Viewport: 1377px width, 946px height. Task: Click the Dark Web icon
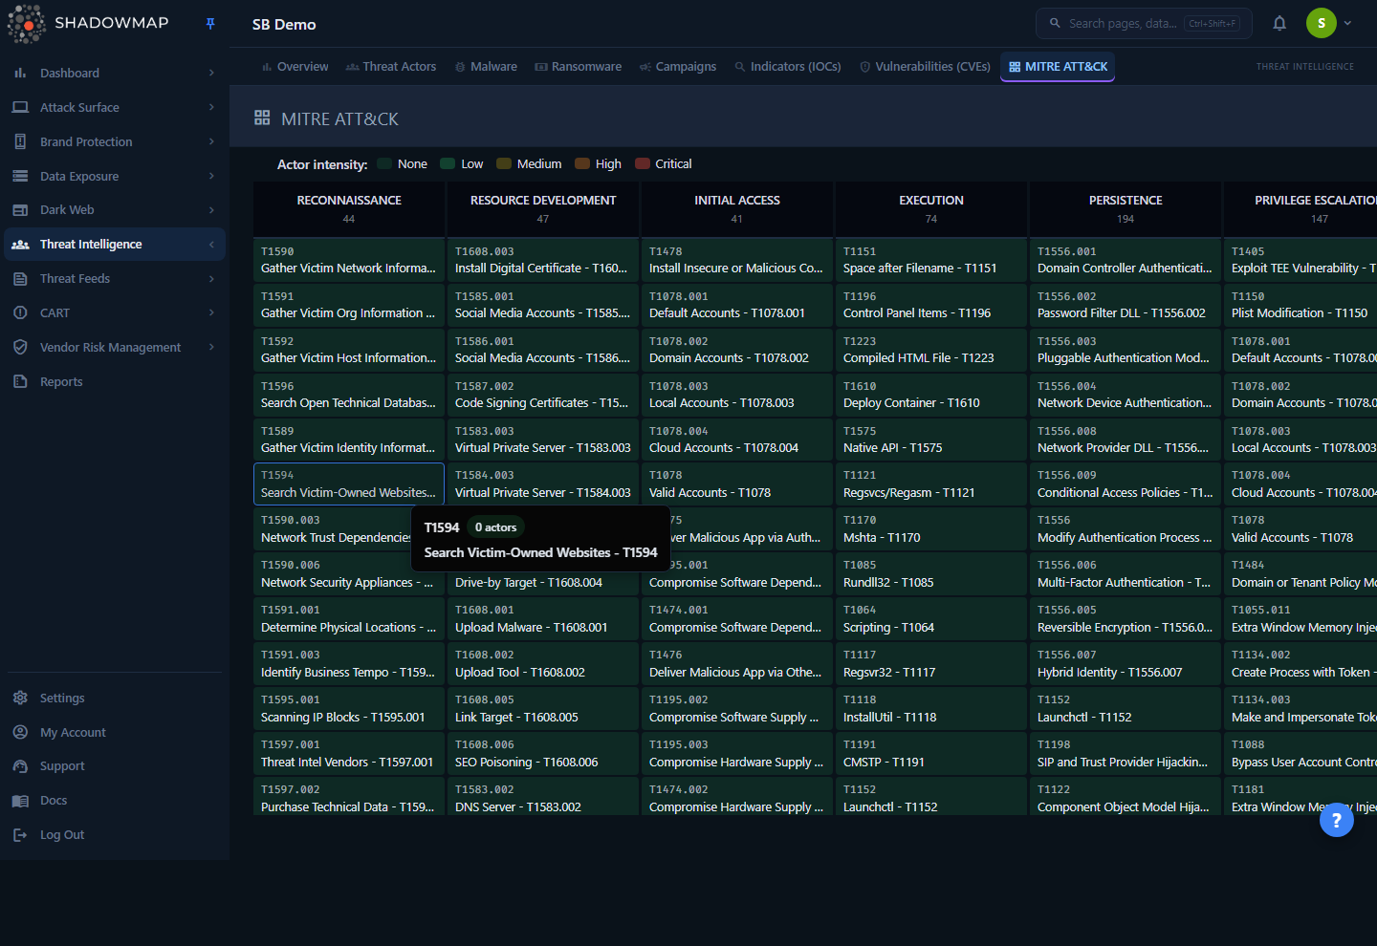(x=20, y=210)
